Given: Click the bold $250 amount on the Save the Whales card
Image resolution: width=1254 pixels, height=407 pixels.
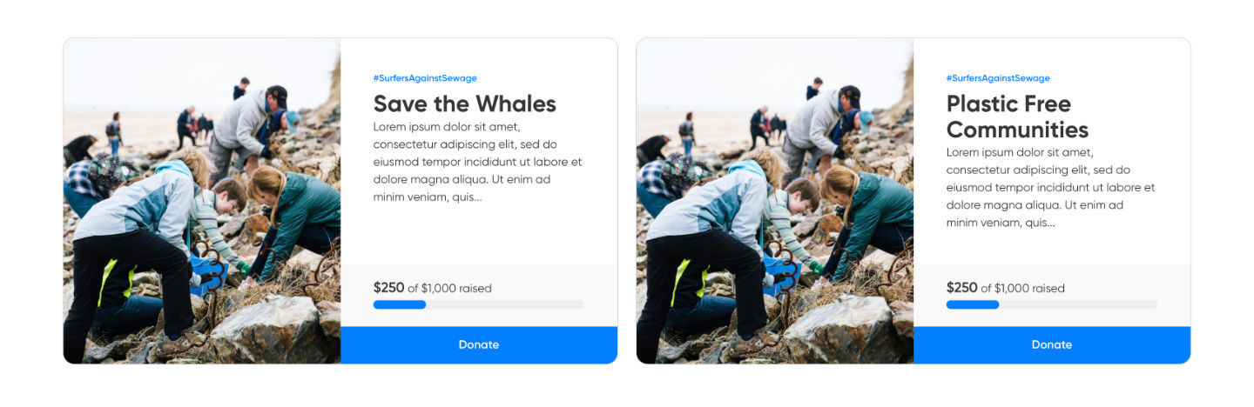Looking at the screenshot, I should pyautogui.click(x=388, y=288).
